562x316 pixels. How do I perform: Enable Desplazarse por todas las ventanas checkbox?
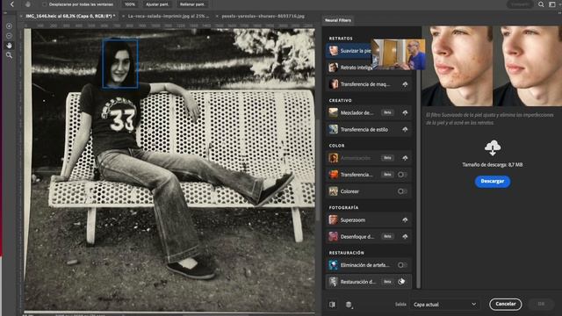pyautogui.click(x=44, y=4)
